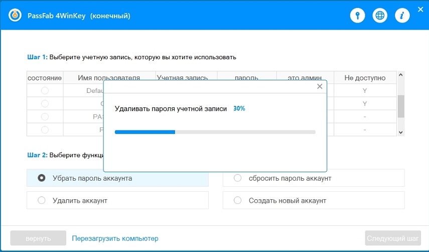Viewport: 429px width, 252px height.
Task: Close the PassFab 4WinKey window
Action: pos(420,9)
